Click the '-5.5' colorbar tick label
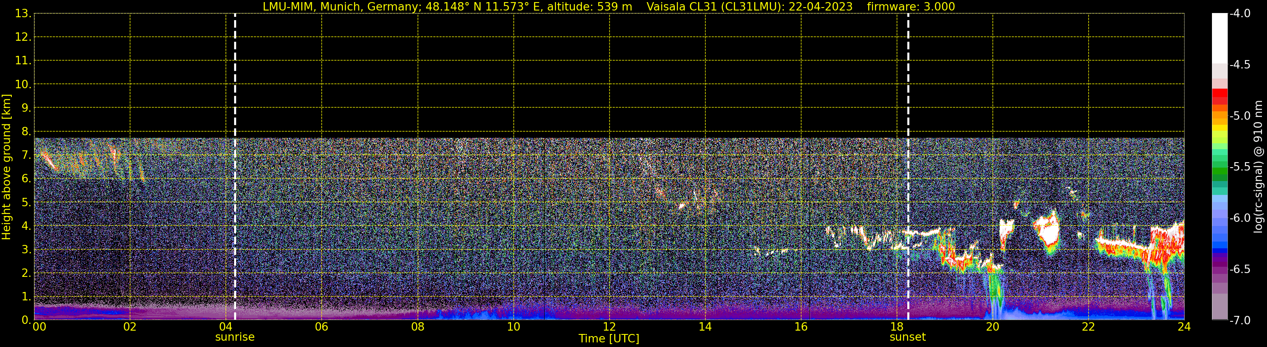This screenshot has height=347, width=1267. point(1239,167)
